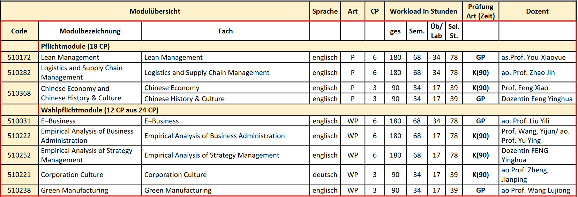Screen dimensions: 578x197
Task: Click the Fach column header
Action: click(x=225, y=31)
